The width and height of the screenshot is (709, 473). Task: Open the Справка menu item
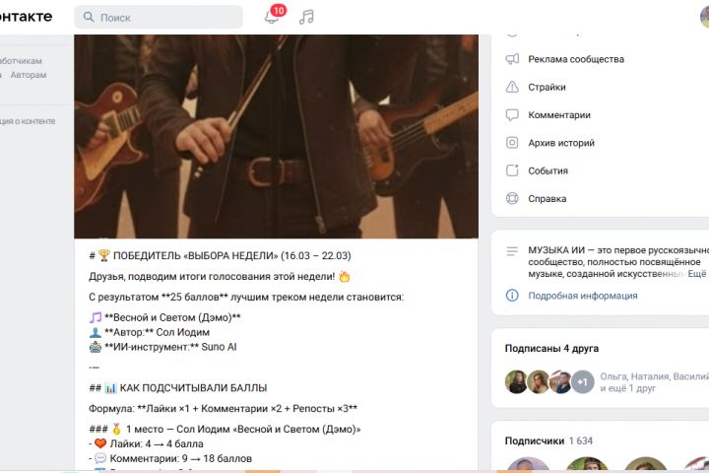click(x=548, y=199)
